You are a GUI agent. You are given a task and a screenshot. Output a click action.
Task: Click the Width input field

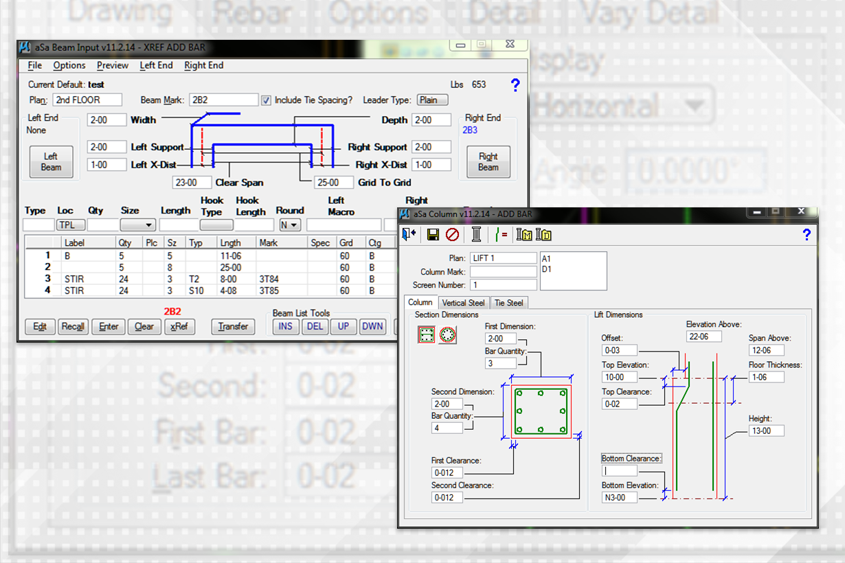click(x=107, y=120)
